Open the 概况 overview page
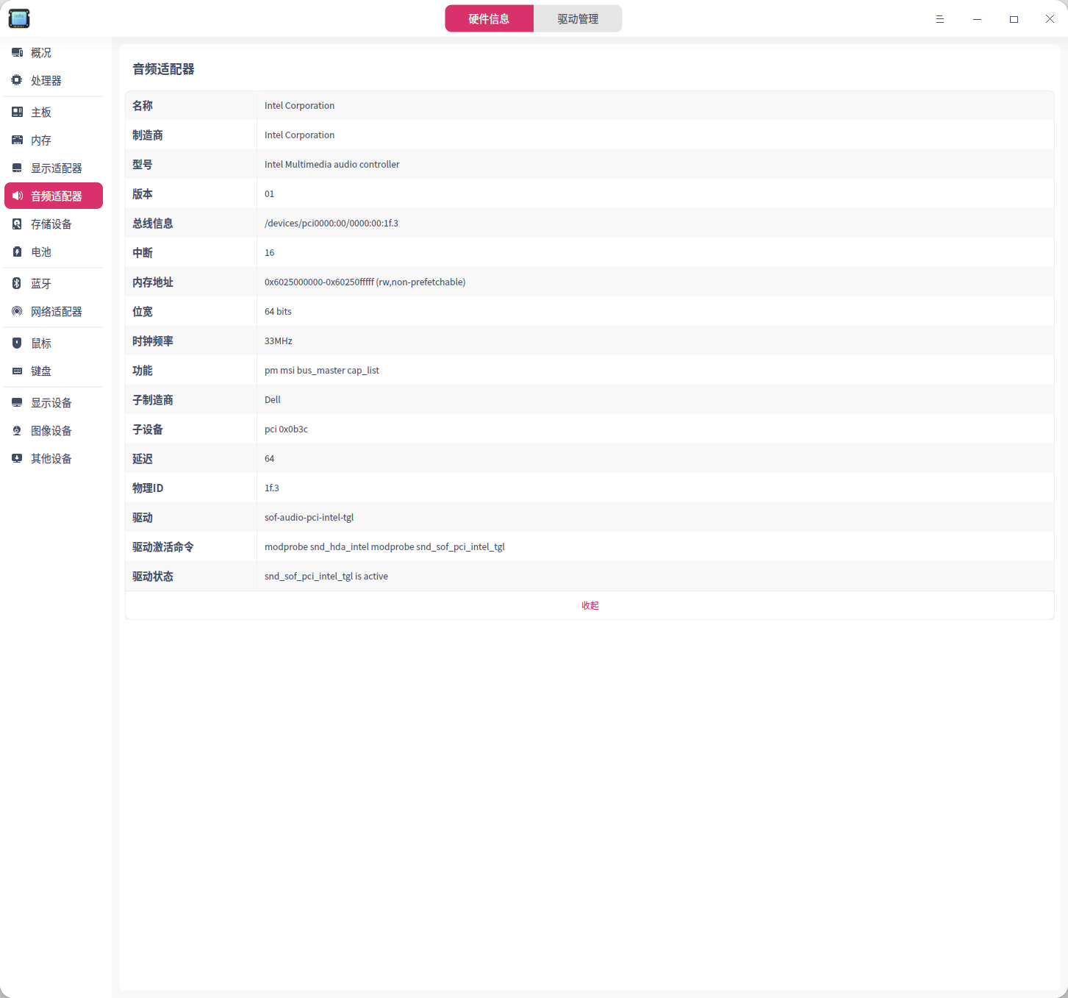Viewport: 1068px width, 998px height. [x=54, y=53]
